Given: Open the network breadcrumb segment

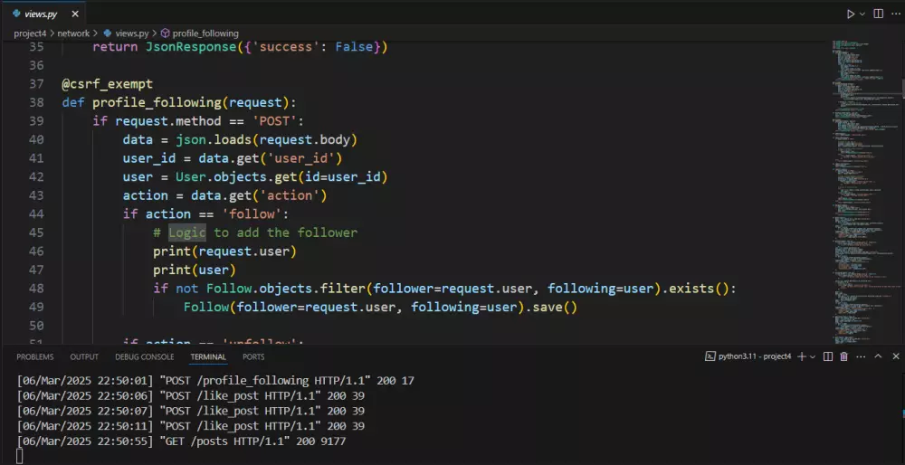Looking at the screenshot, I should click(73, 33).
